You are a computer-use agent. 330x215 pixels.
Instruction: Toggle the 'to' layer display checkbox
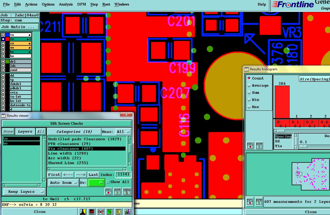click(x=3, y=35)
